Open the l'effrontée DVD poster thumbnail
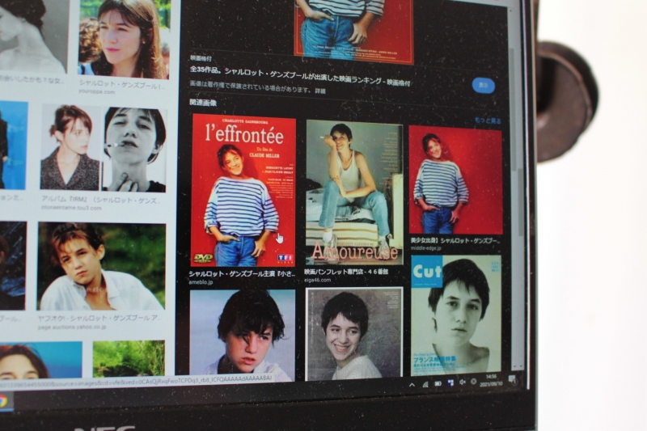Image resolution: width=647 pixels, height=431 pixels. click(x=243, y=190)
